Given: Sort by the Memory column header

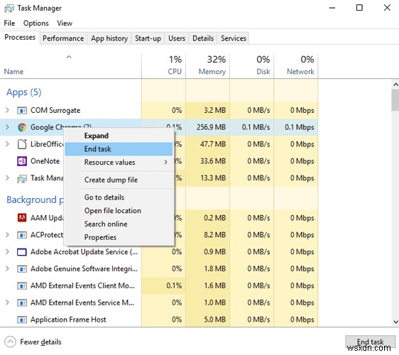Looking at the screenshot, I should click(x=207, y=65).
